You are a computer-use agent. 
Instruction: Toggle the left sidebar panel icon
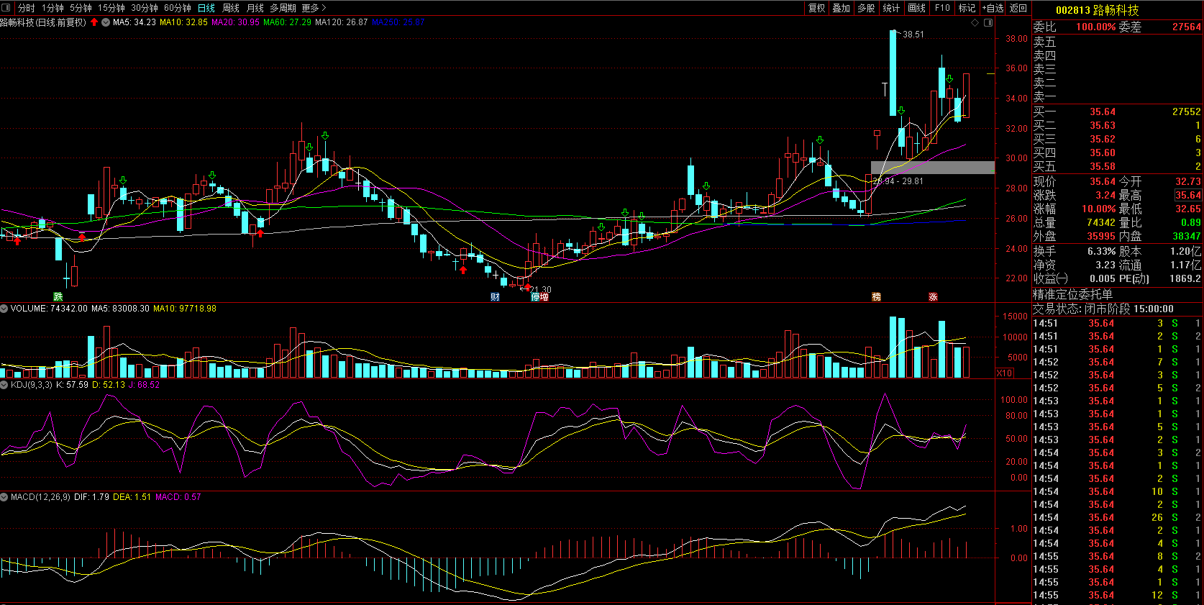7,8
